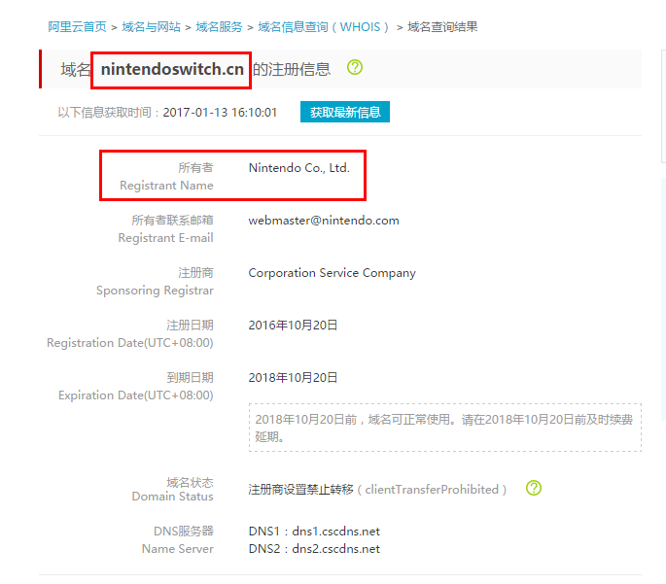This screenshot has width=666, height=584.
Task: Click the Registrant E-mail label
Action: coord(165,238)
